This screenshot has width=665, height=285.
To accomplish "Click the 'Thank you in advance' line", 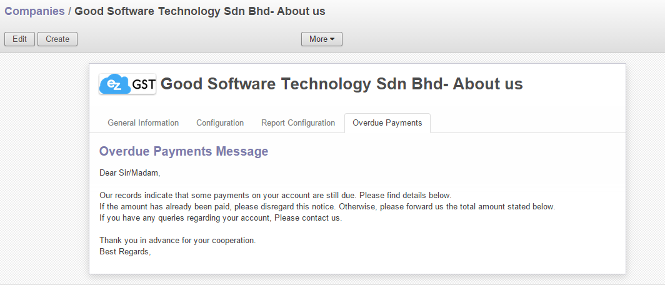I will pyautogui.click(x=177, y=240).
